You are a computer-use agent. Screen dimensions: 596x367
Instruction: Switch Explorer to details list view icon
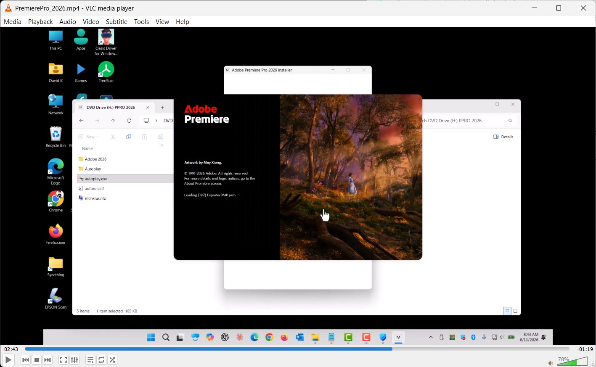[x=507, y=311]
